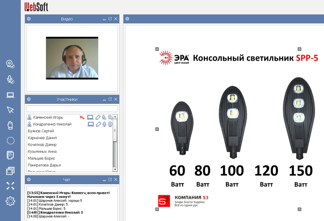Click the Чат panel title
Screen dimensions: 324x221
click(x=67, y=180)
